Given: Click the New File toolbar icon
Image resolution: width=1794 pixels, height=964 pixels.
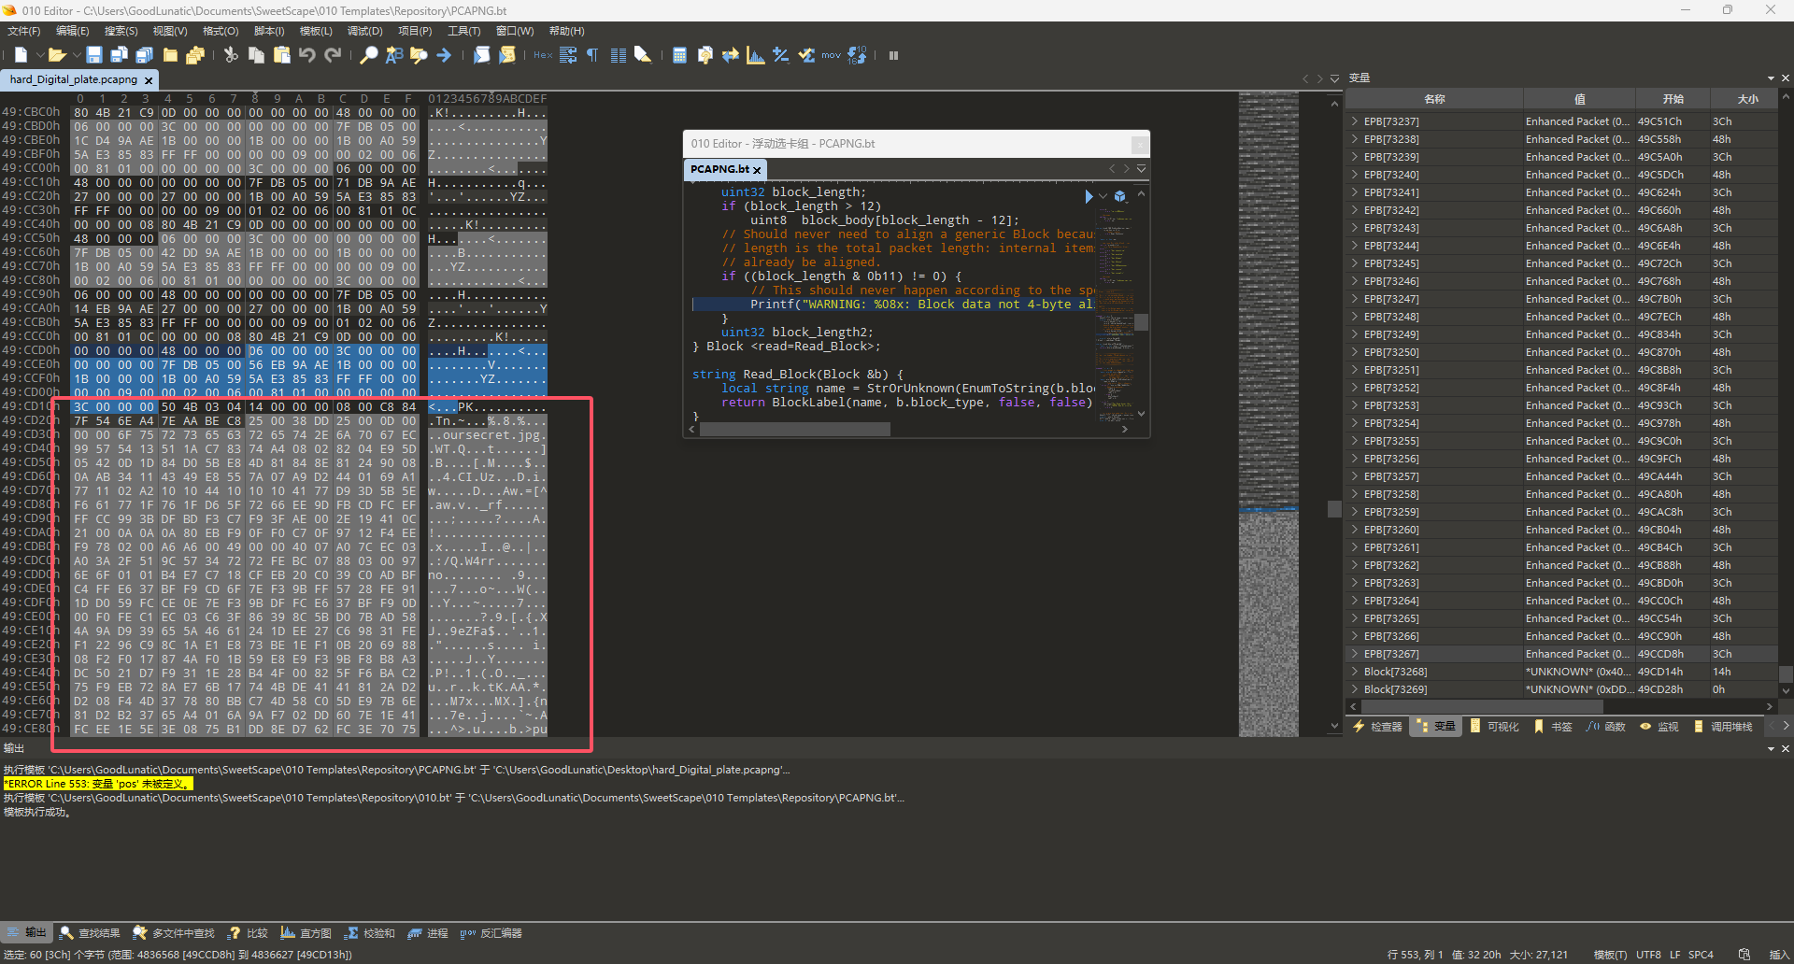Looking at the screenshot, I should pos(21,55).
